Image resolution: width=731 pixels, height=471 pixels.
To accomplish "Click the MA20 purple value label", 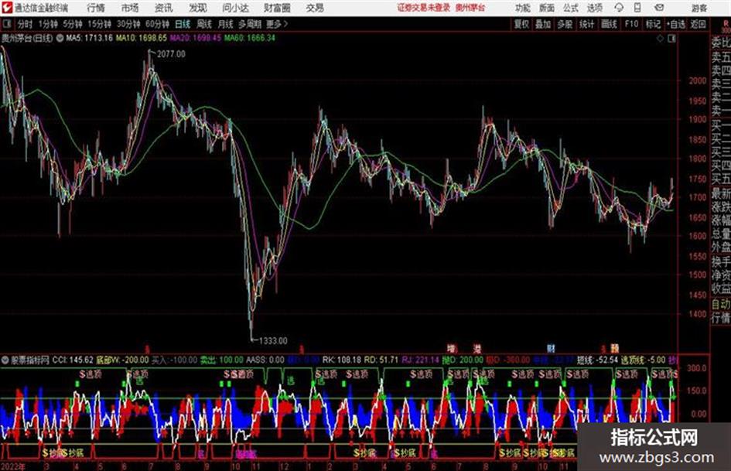I will [x=196, y=38].
